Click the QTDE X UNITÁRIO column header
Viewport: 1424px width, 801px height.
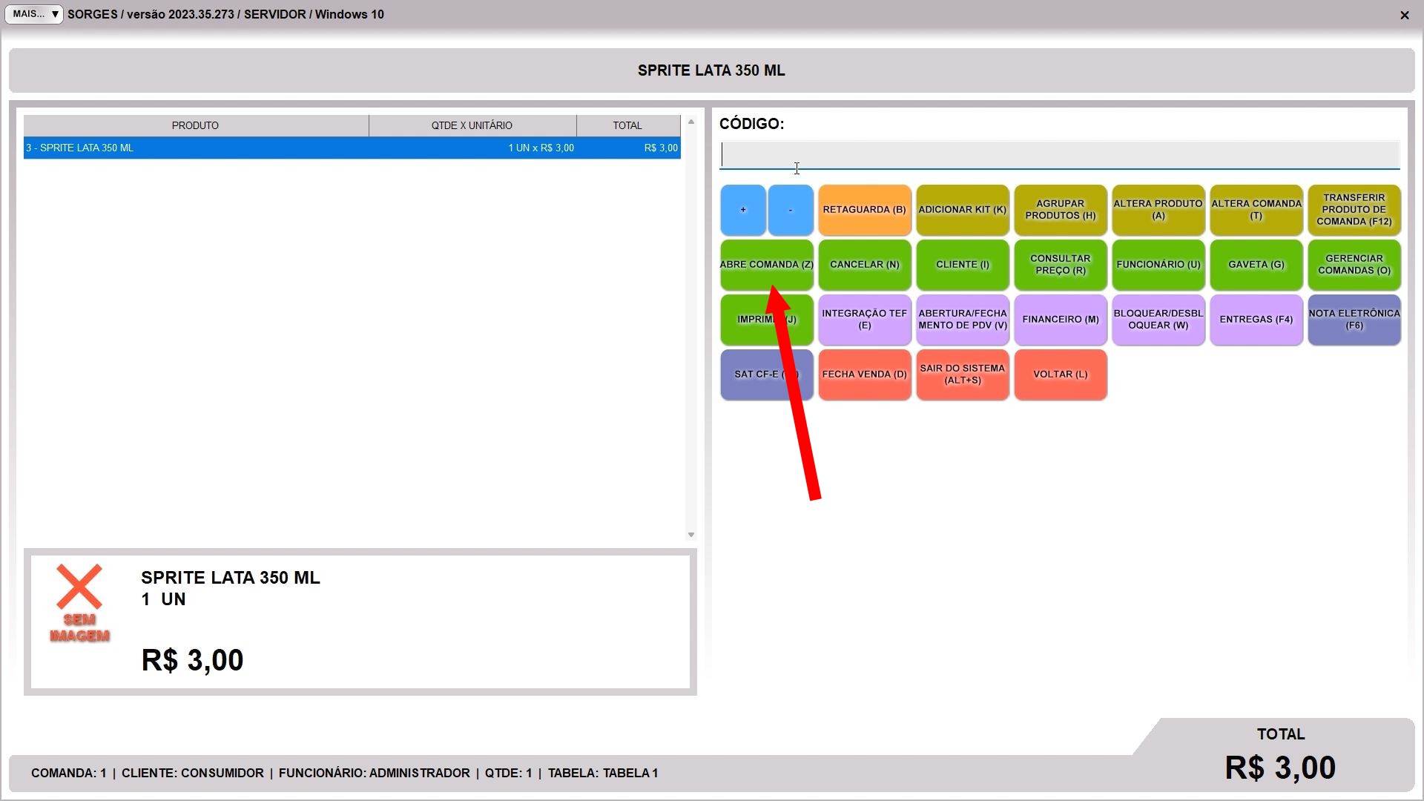[x=472, y=125]
